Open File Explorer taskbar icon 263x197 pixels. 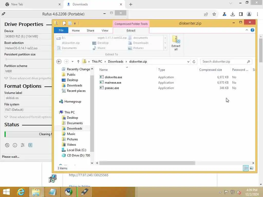36,192
